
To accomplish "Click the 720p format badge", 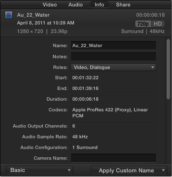I will (143, 24).
